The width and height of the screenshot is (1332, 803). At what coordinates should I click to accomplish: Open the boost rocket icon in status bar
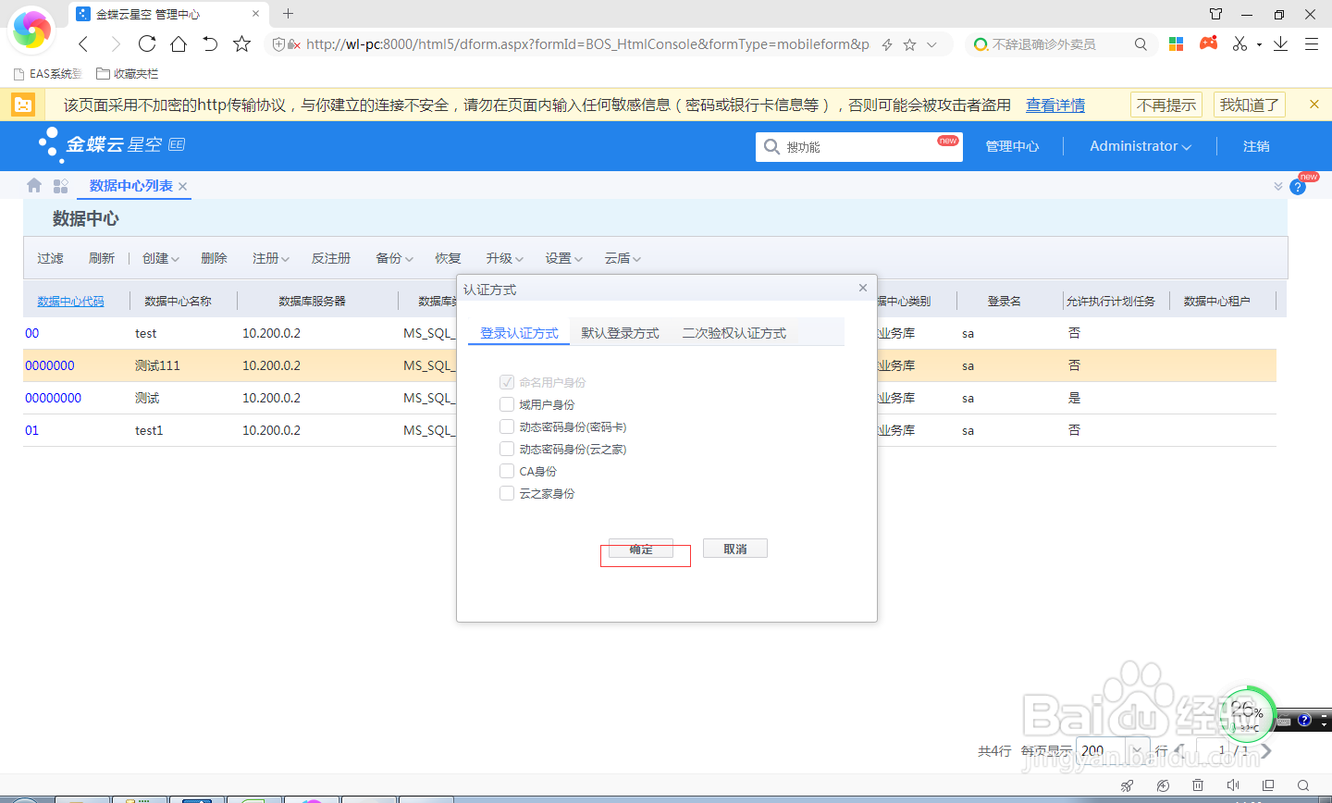1127,784
